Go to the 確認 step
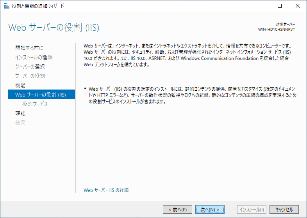Image resolution: width=307 pixels, height=218 pixels. pos(20,113)
